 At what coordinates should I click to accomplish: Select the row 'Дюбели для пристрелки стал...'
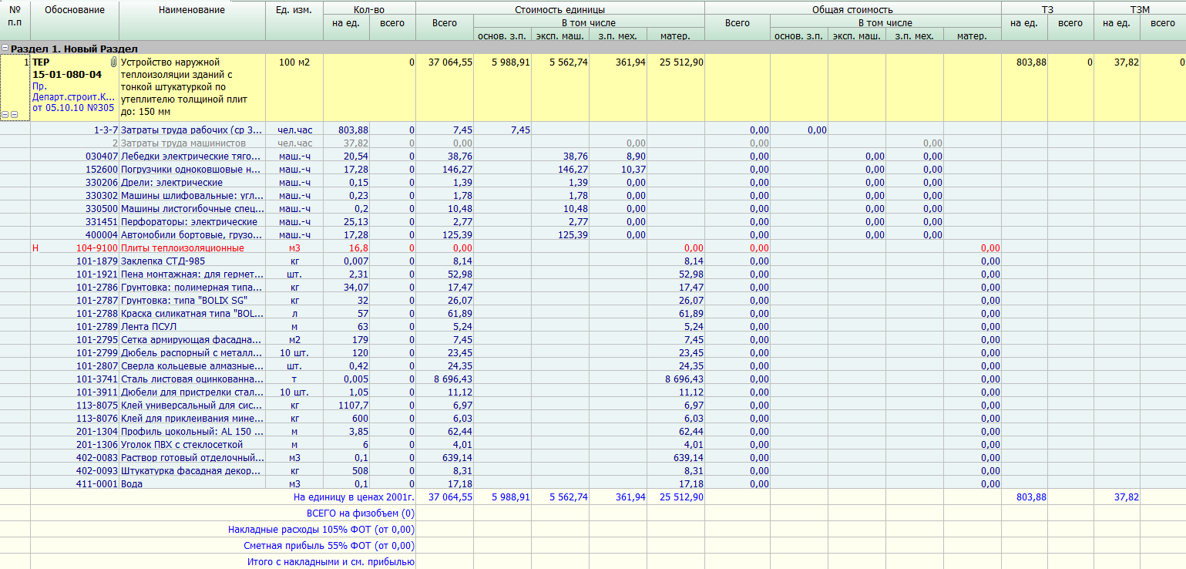point(593,392)
